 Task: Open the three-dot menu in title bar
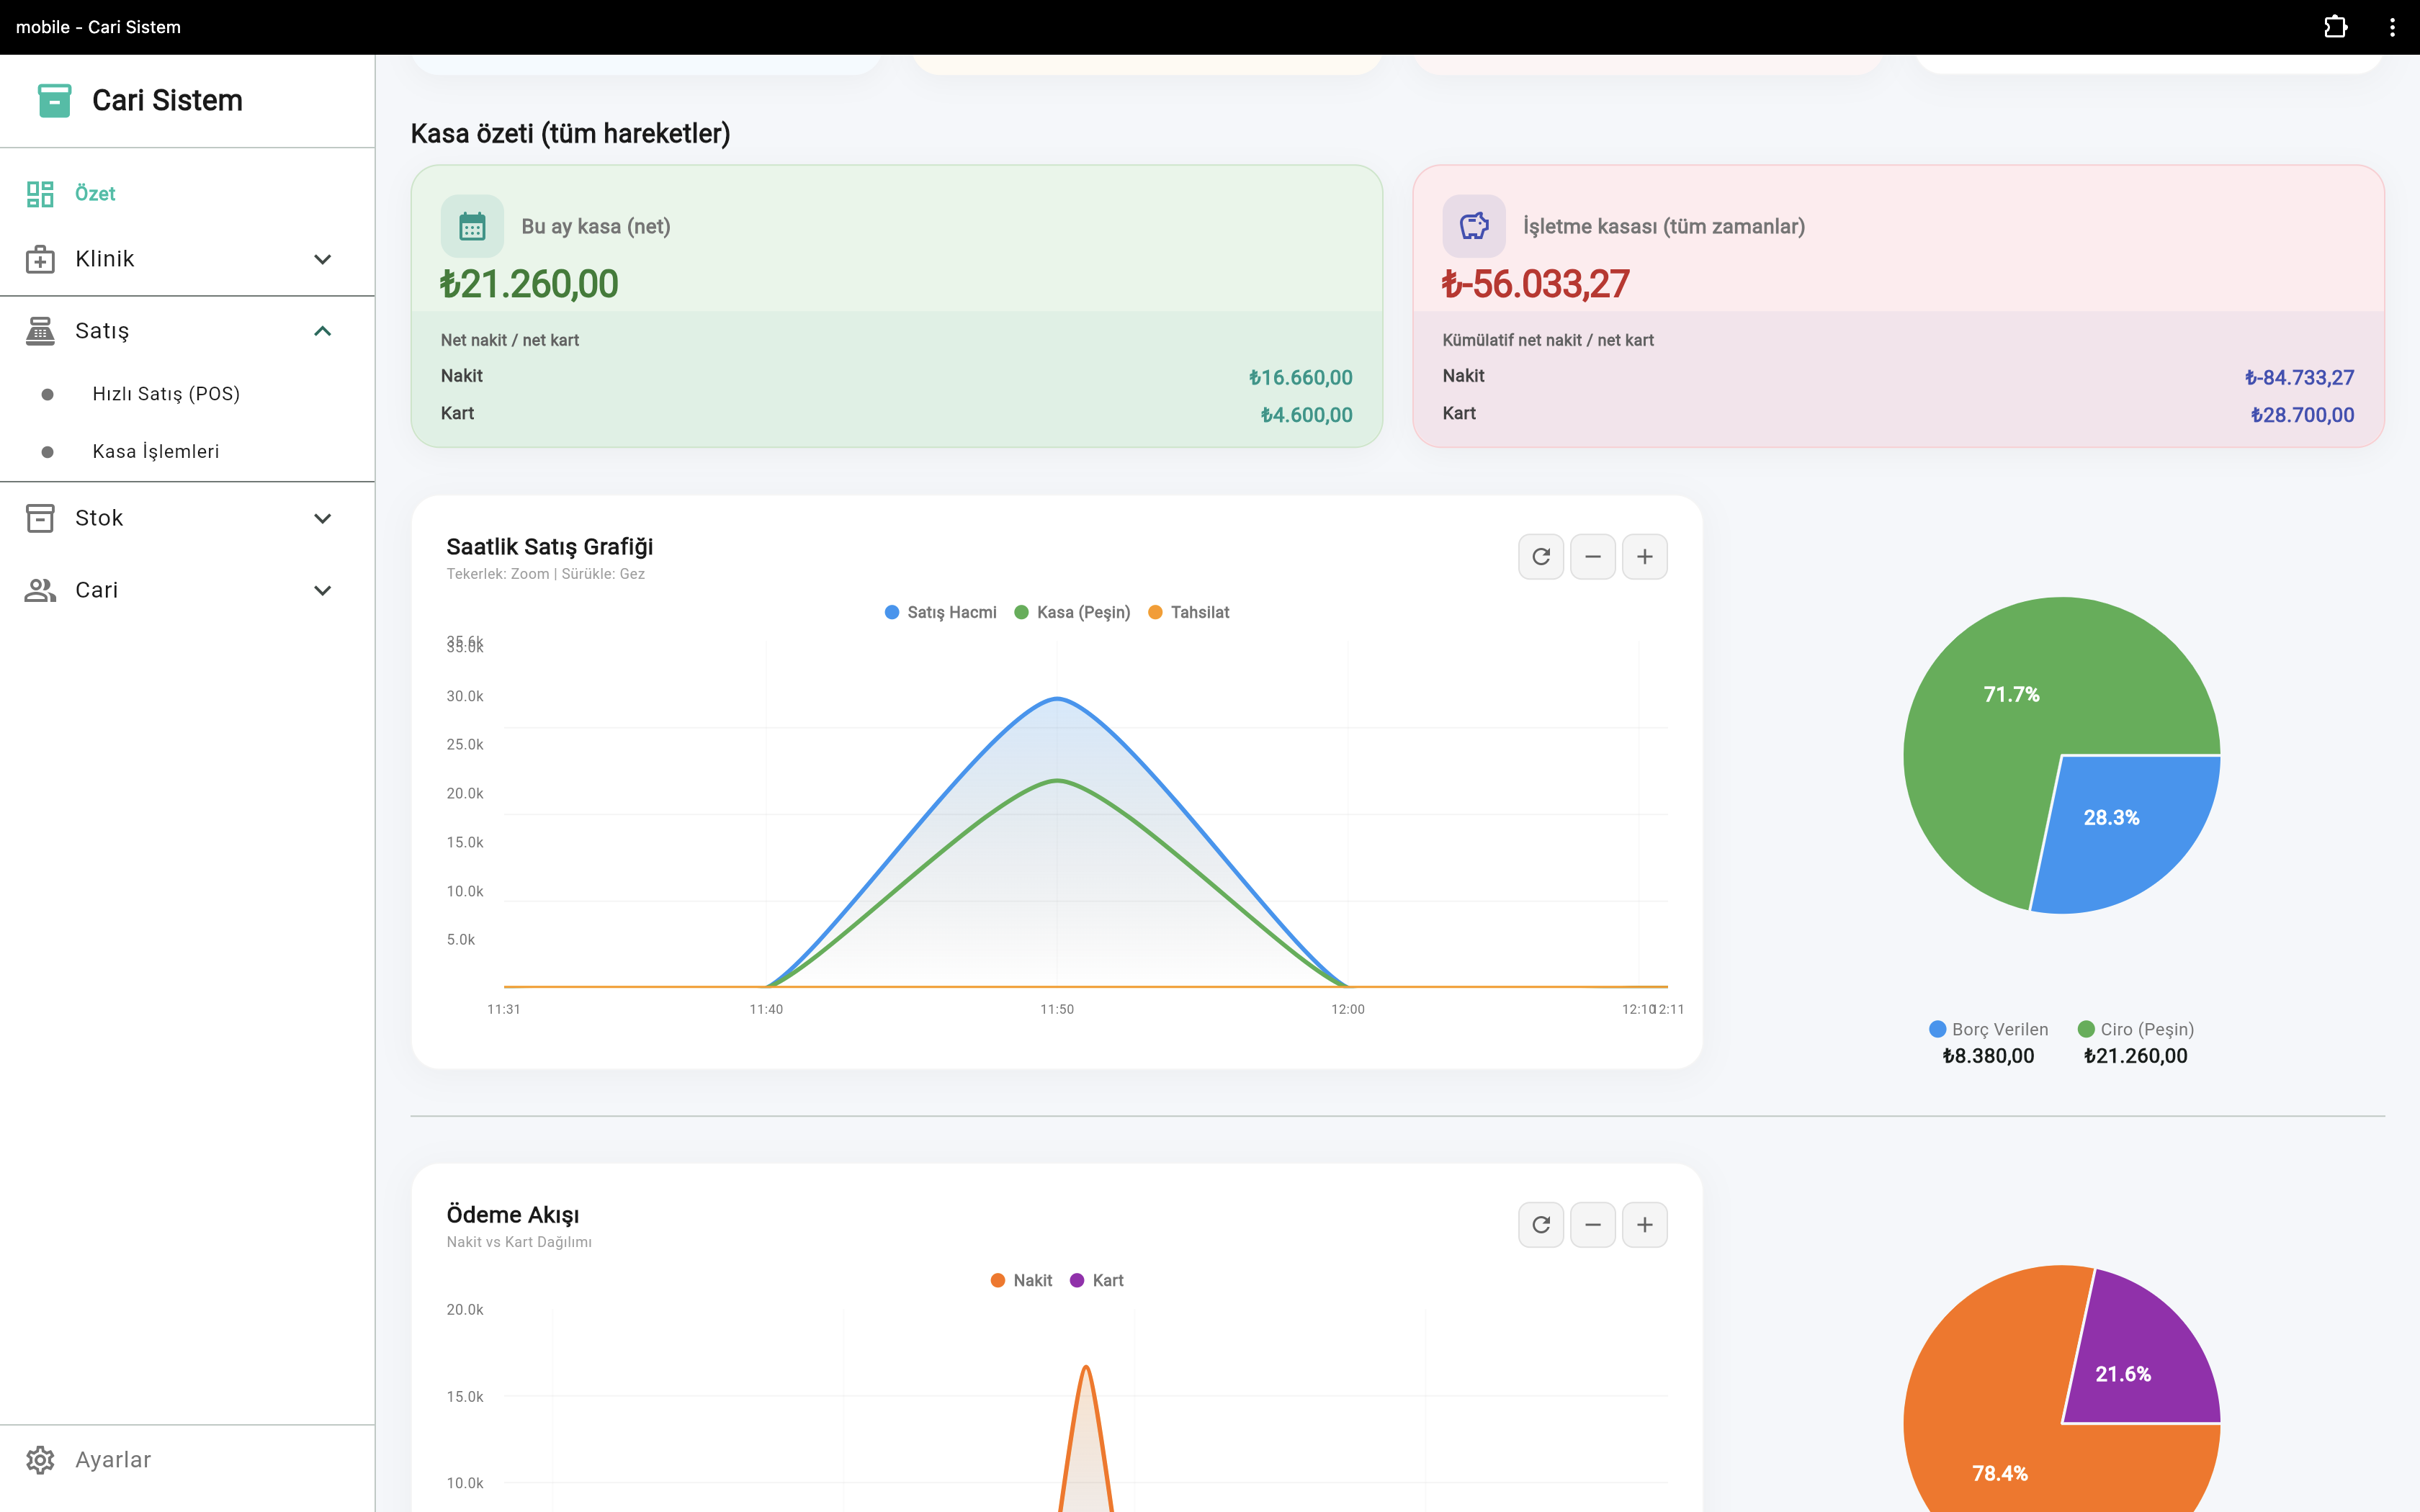(2392, 27)
